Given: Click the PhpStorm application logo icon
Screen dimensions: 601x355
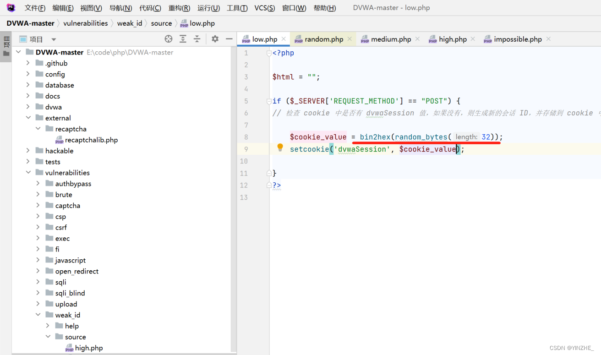Looking at the screenshot, I should [11, 8].
